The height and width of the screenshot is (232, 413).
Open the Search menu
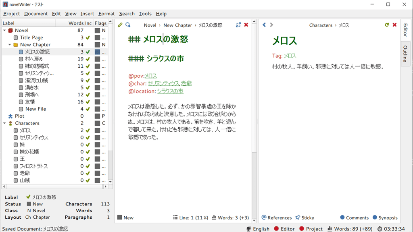(127, 14)
